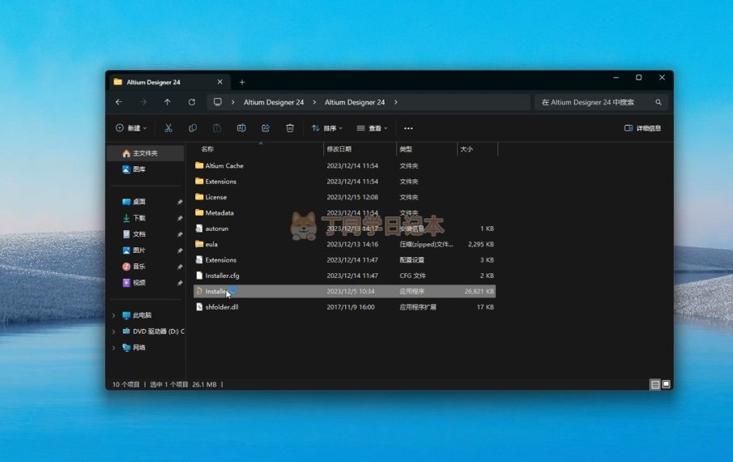The image size is (733, 462).
Task: Open 下载 (Downloads) in sidebar
Action: pos(139,218)
